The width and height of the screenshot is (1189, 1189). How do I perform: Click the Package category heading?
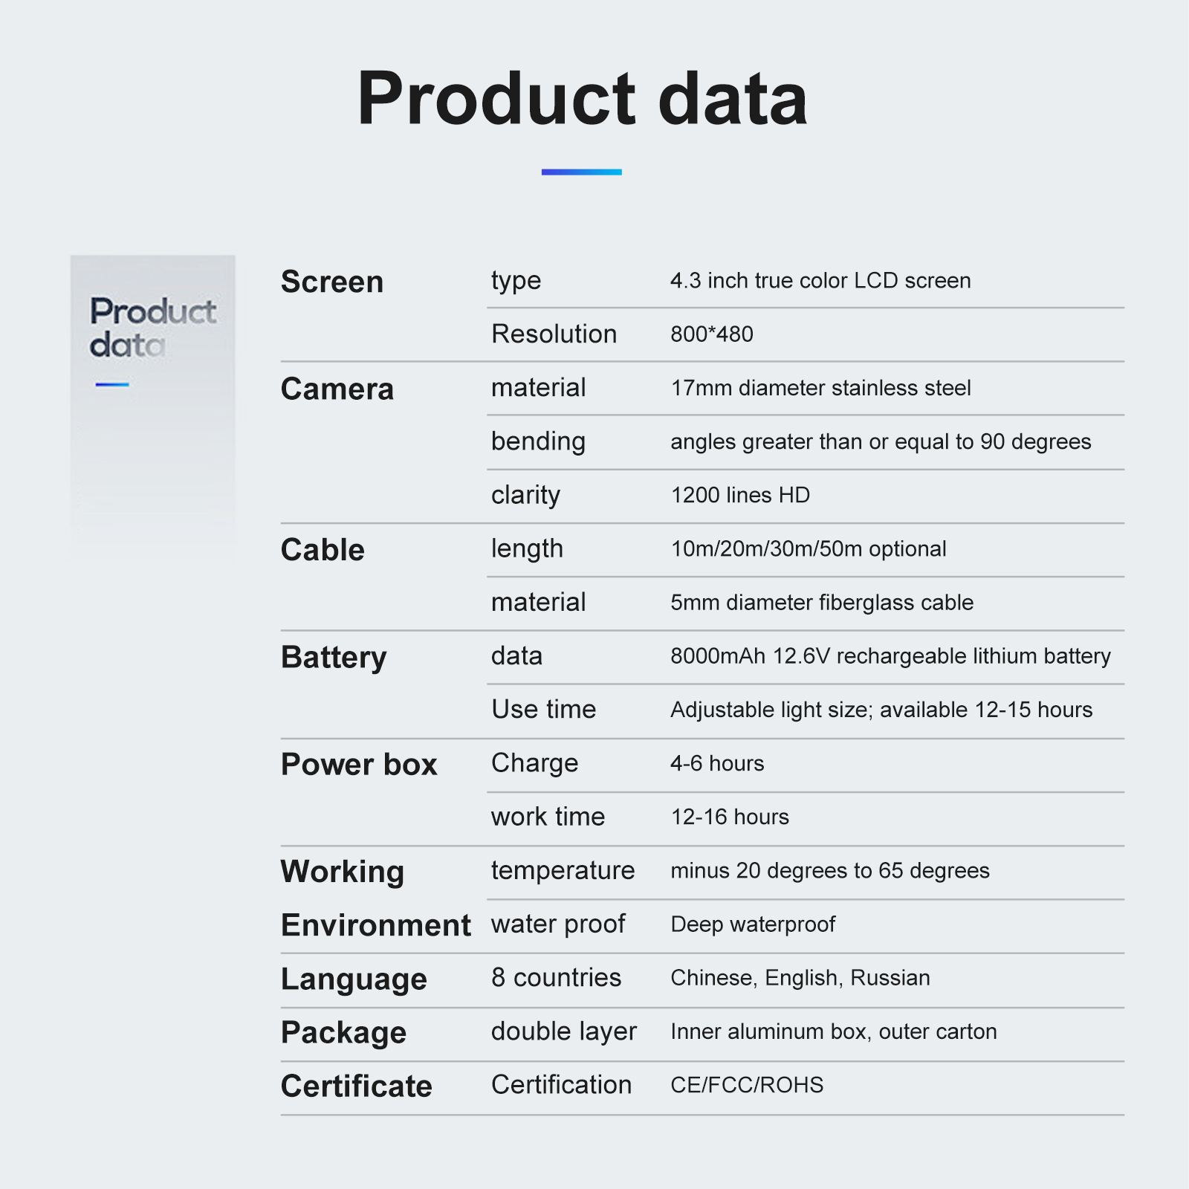click(343, 1033)
